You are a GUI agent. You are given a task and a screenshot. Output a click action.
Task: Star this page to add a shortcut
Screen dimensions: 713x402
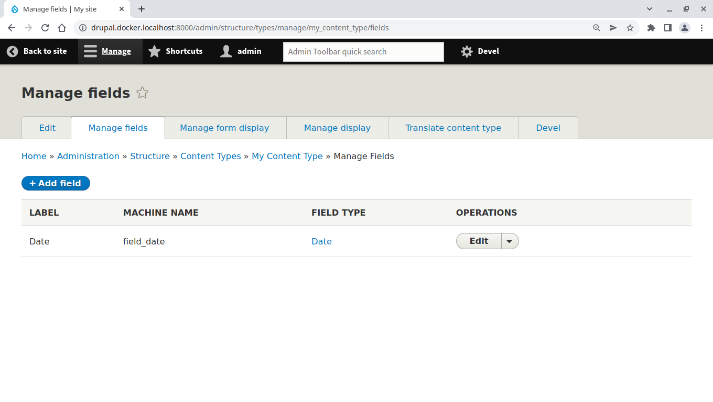(x=142, y=93)
